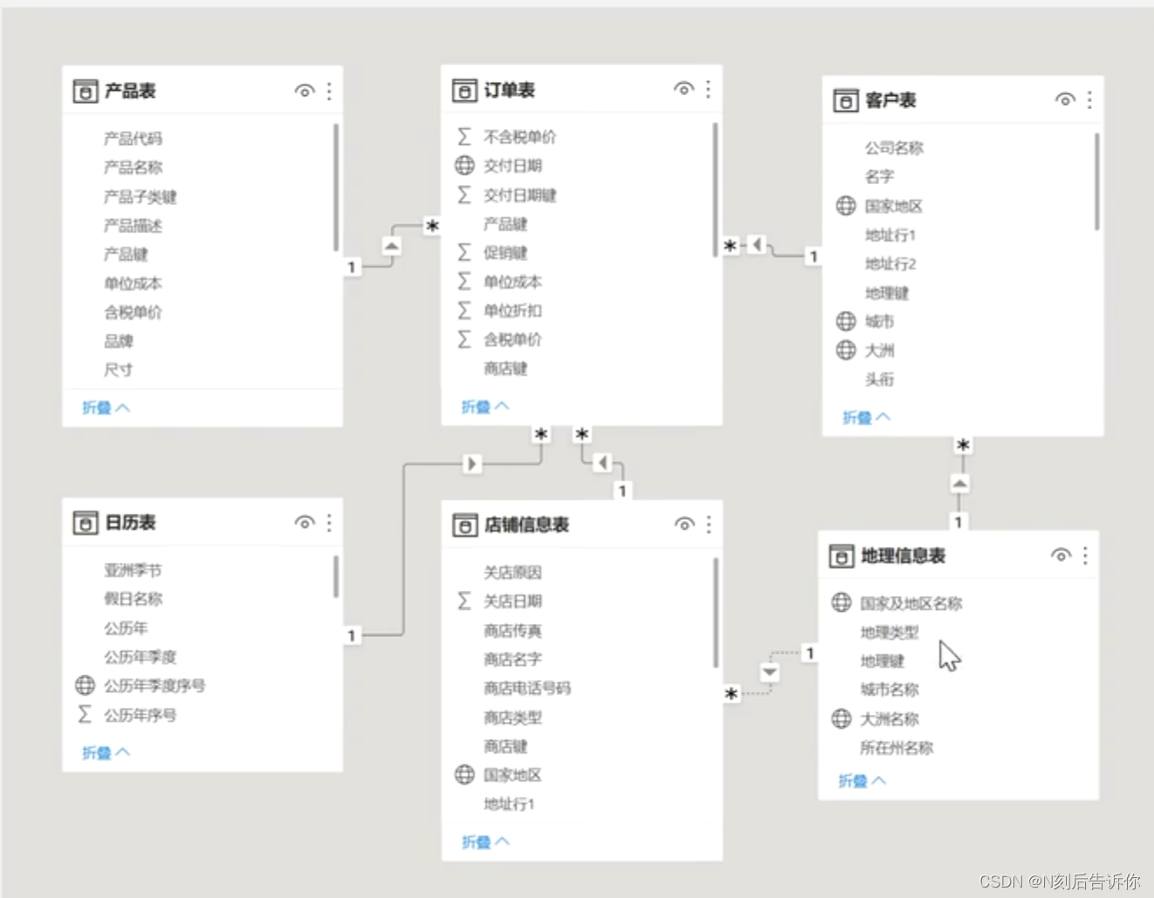Select the 品牌 field in 产品表
This screenshot has width=1154, height=898.
click(x=118, y=341)
